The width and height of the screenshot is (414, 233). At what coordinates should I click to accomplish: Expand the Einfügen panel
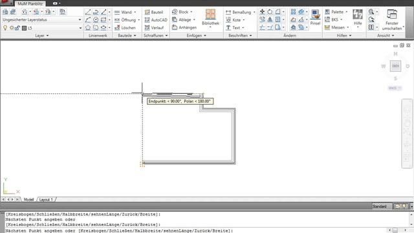point(196,36)
